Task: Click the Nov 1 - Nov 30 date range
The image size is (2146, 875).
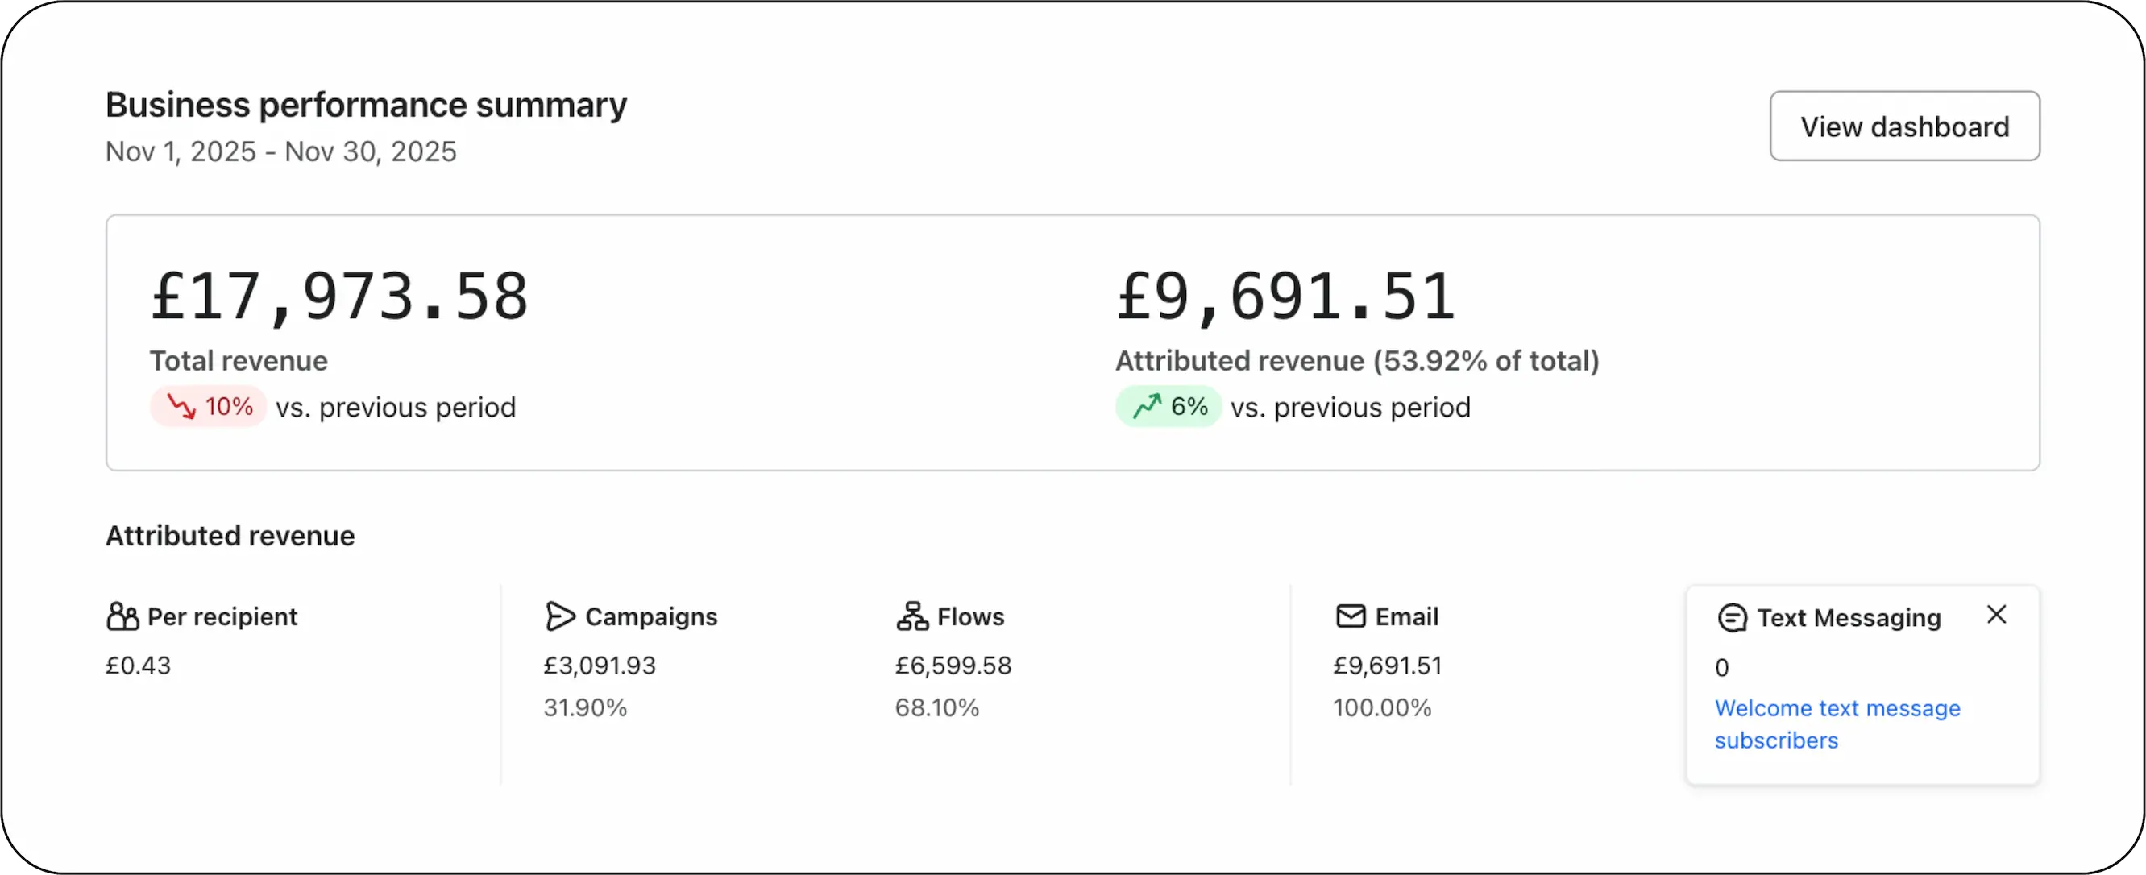Action: tap(280, 151)
